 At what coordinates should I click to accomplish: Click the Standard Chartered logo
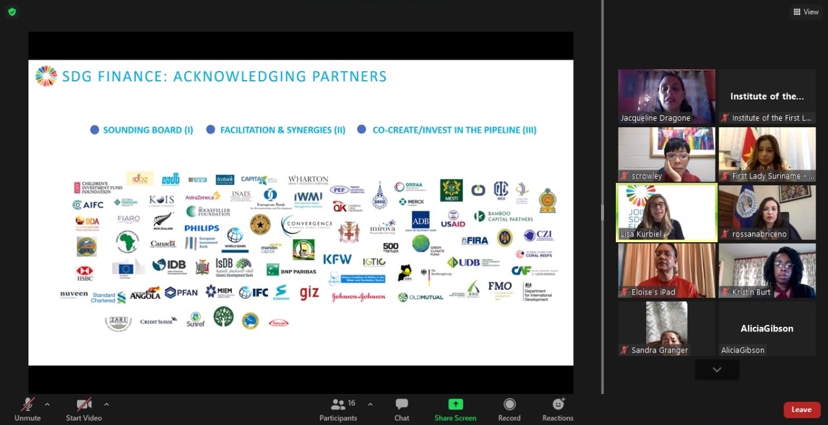(x=108, y=297)
